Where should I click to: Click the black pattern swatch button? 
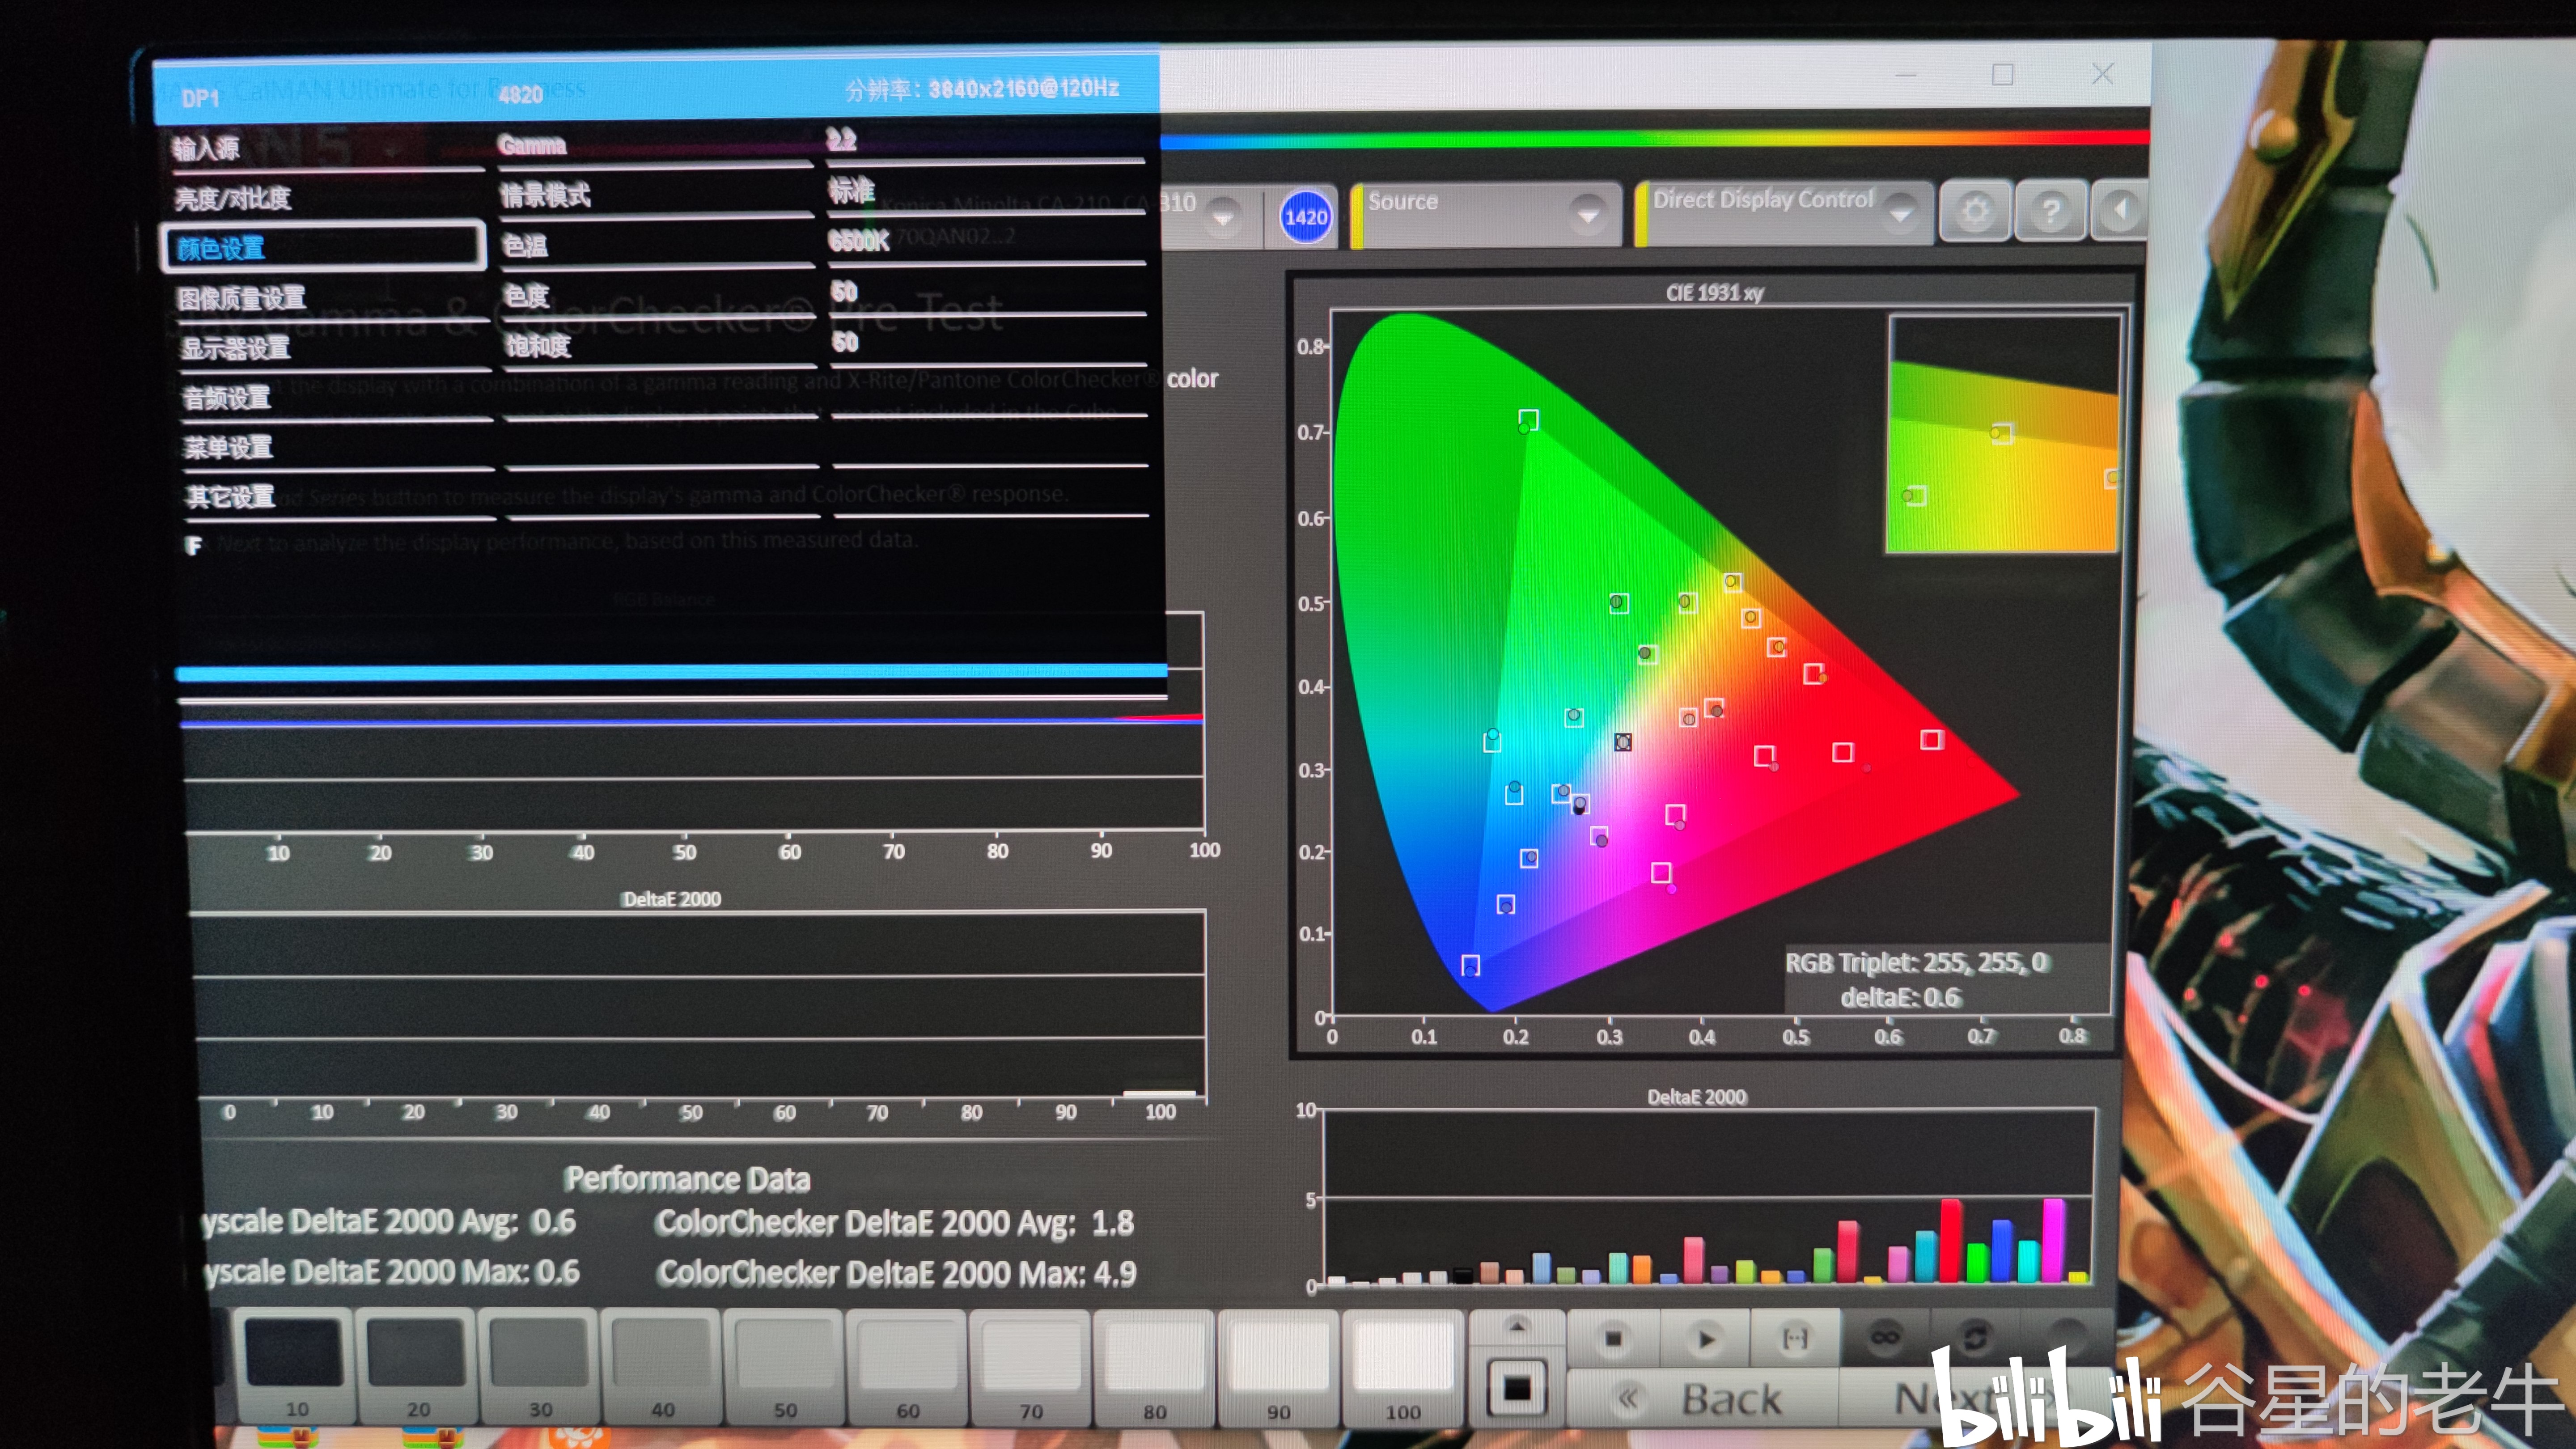(1516, 1388)
